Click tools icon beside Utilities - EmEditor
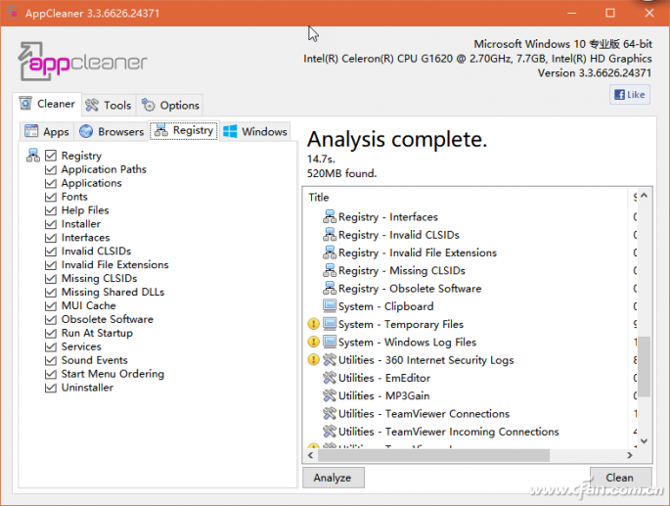This screenshot has height=506, width=670. [330, 378]
